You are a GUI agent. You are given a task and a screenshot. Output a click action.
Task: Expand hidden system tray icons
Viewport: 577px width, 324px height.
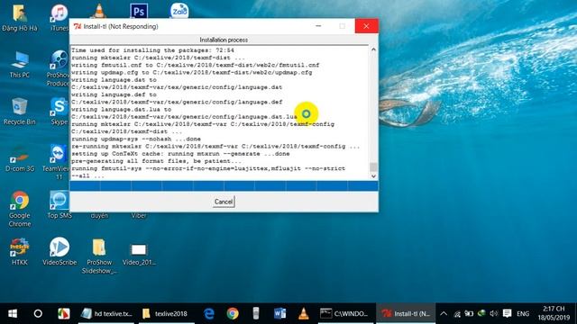(x=444, y=313)
